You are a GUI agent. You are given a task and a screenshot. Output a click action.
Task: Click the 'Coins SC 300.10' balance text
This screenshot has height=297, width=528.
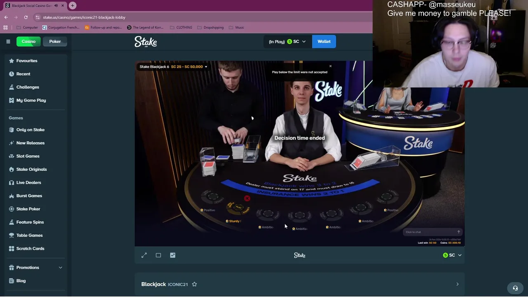click(x=450, y=243)
